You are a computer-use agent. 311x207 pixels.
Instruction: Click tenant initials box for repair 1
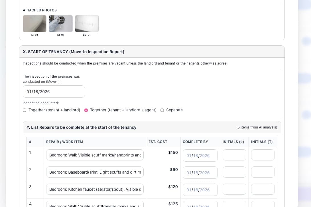pyautogui.click(x=263, y=155)
